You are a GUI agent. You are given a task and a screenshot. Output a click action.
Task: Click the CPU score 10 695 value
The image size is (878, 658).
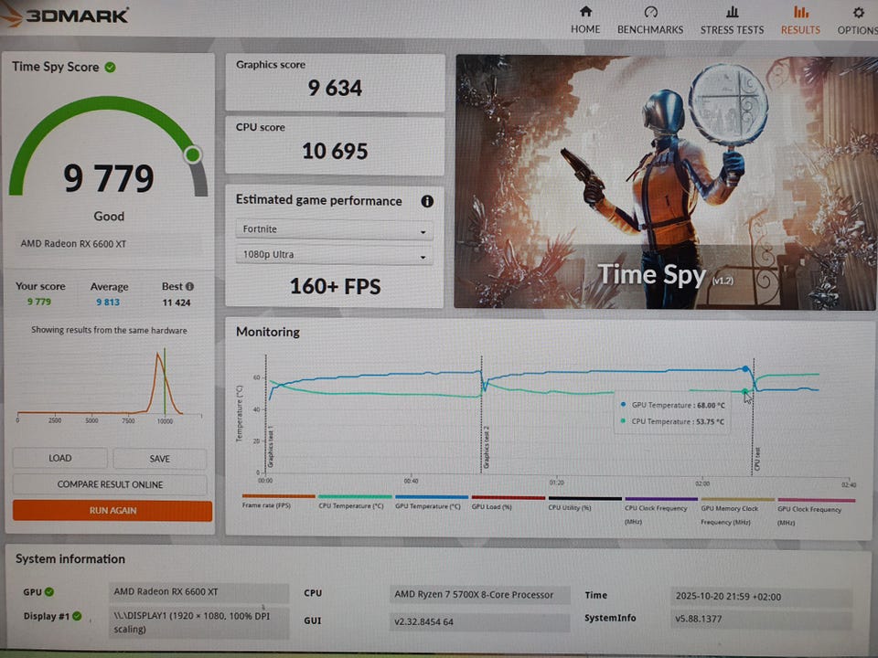click(x=335, y=151)
